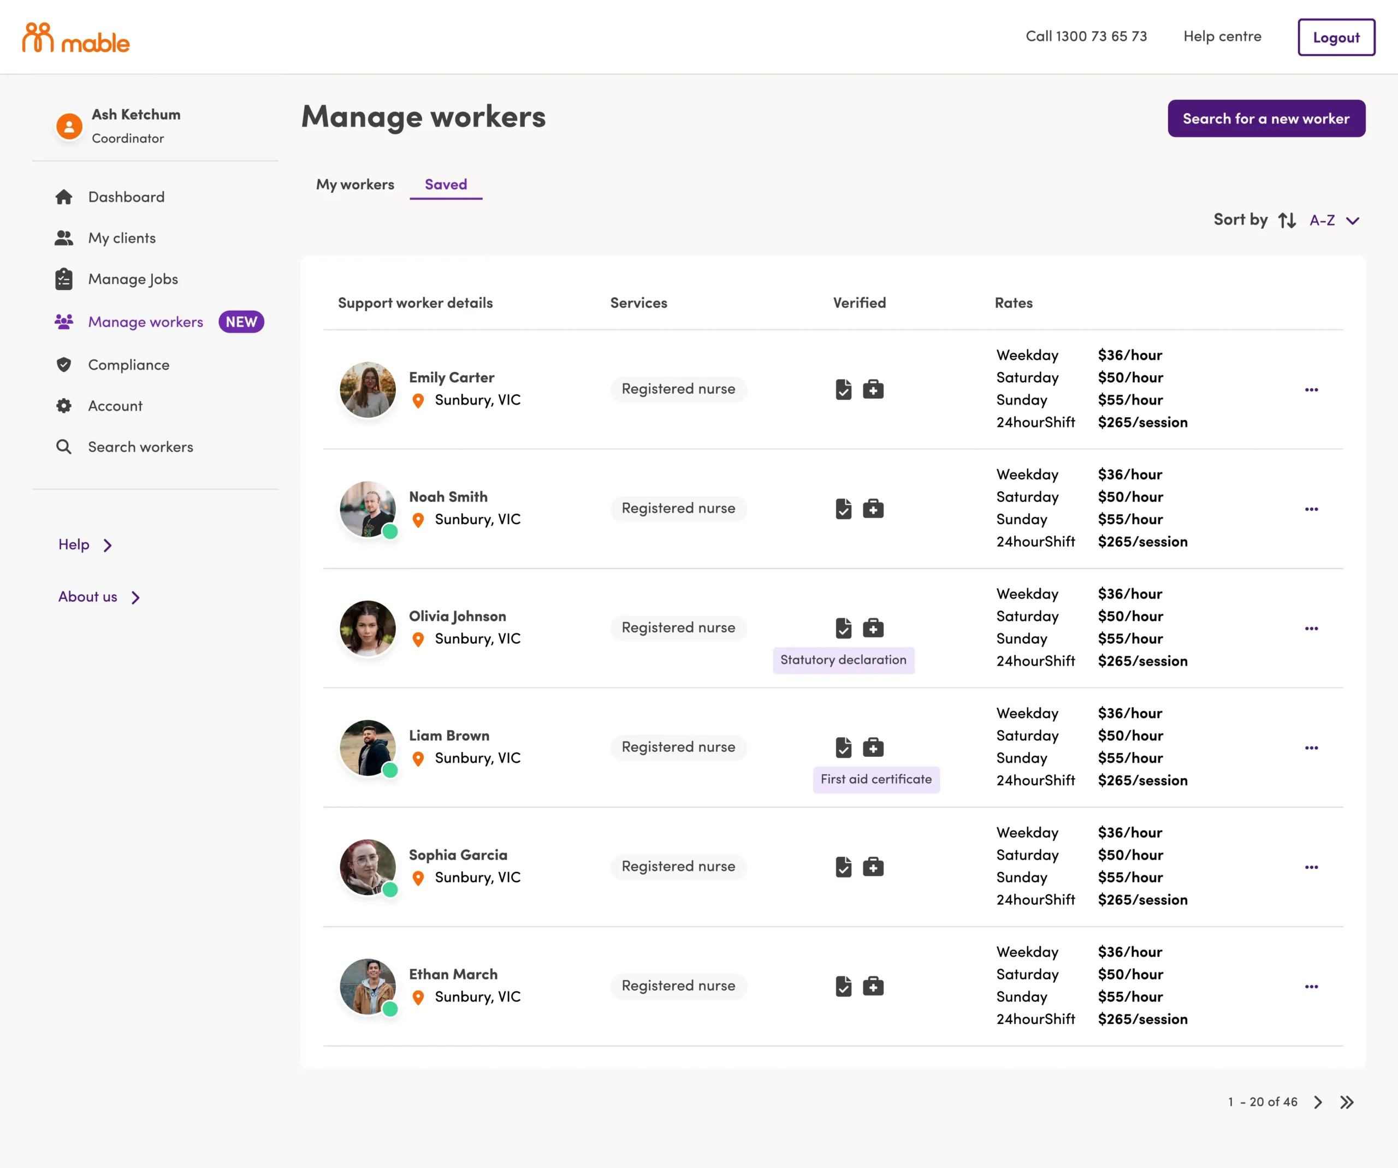Open the Help link in sidebar
1398x1168 pixels.
pos(74,545)
